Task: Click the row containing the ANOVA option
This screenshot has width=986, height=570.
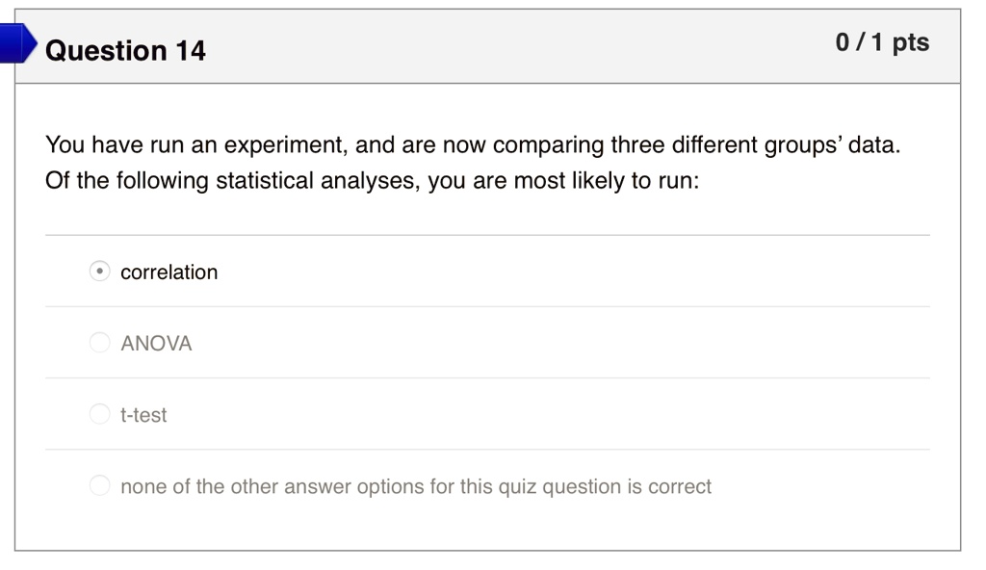Action: click(x=481, y=342)
